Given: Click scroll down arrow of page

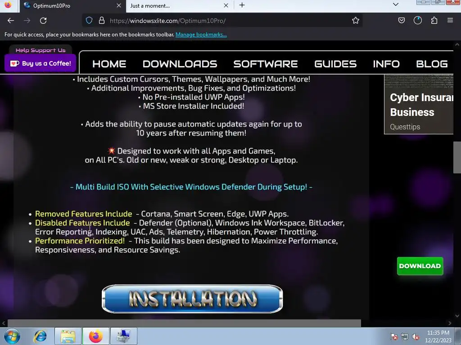Looking at the screenshot, I should pyautogui.click(x=457, y=316).
